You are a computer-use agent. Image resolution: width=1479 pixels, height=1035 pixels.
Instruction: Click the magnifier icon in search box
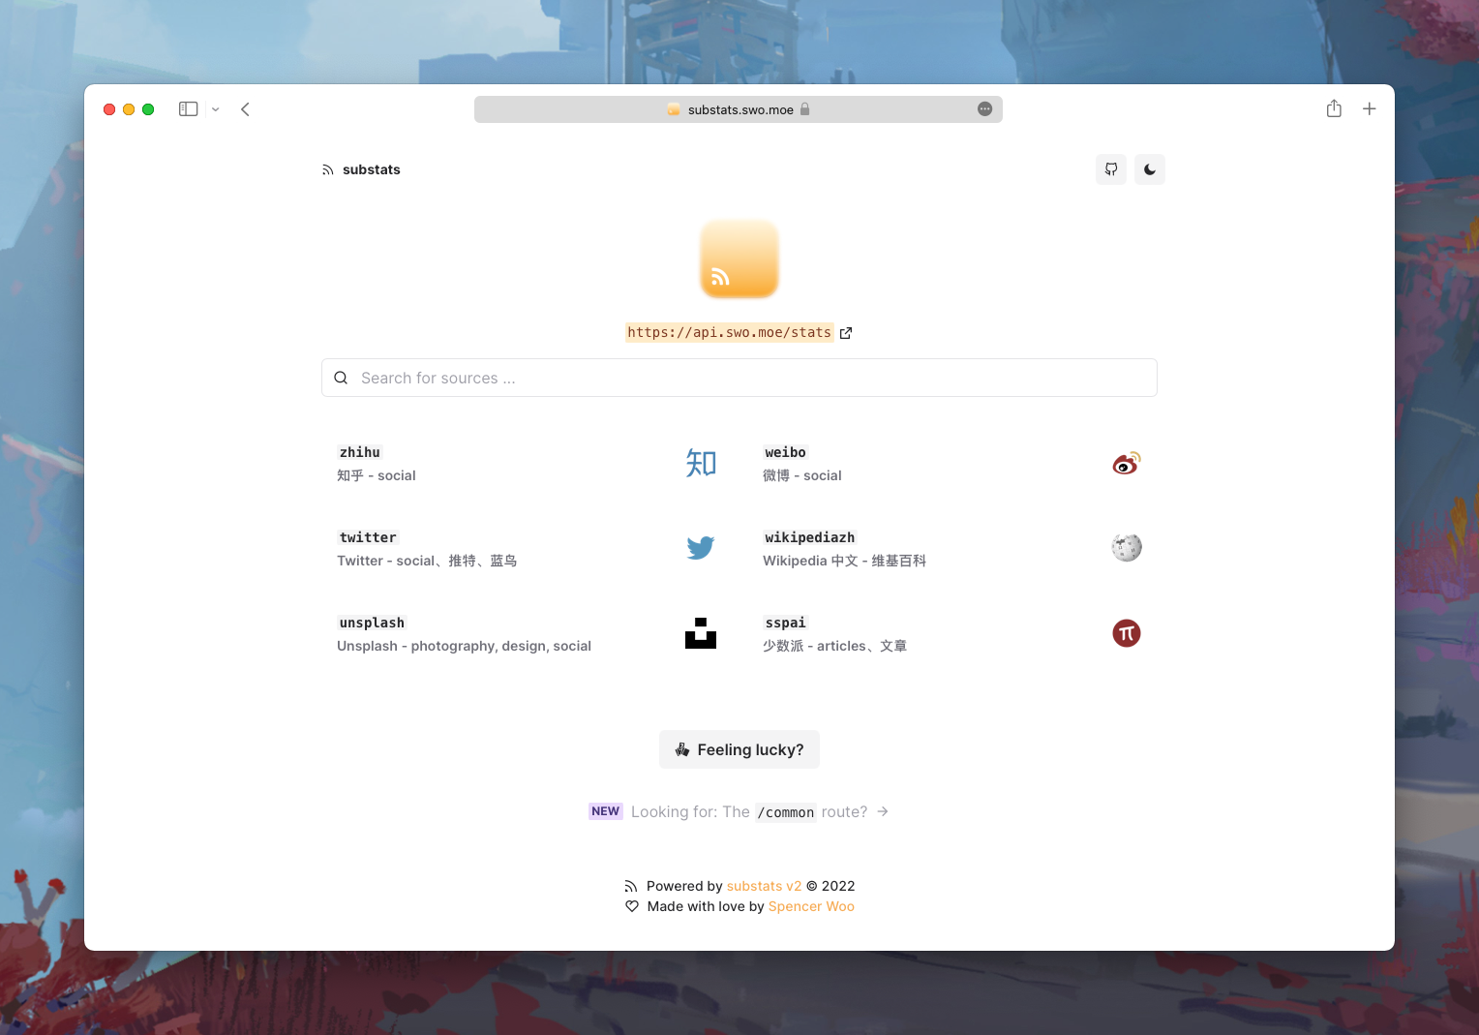pos(341,378)
